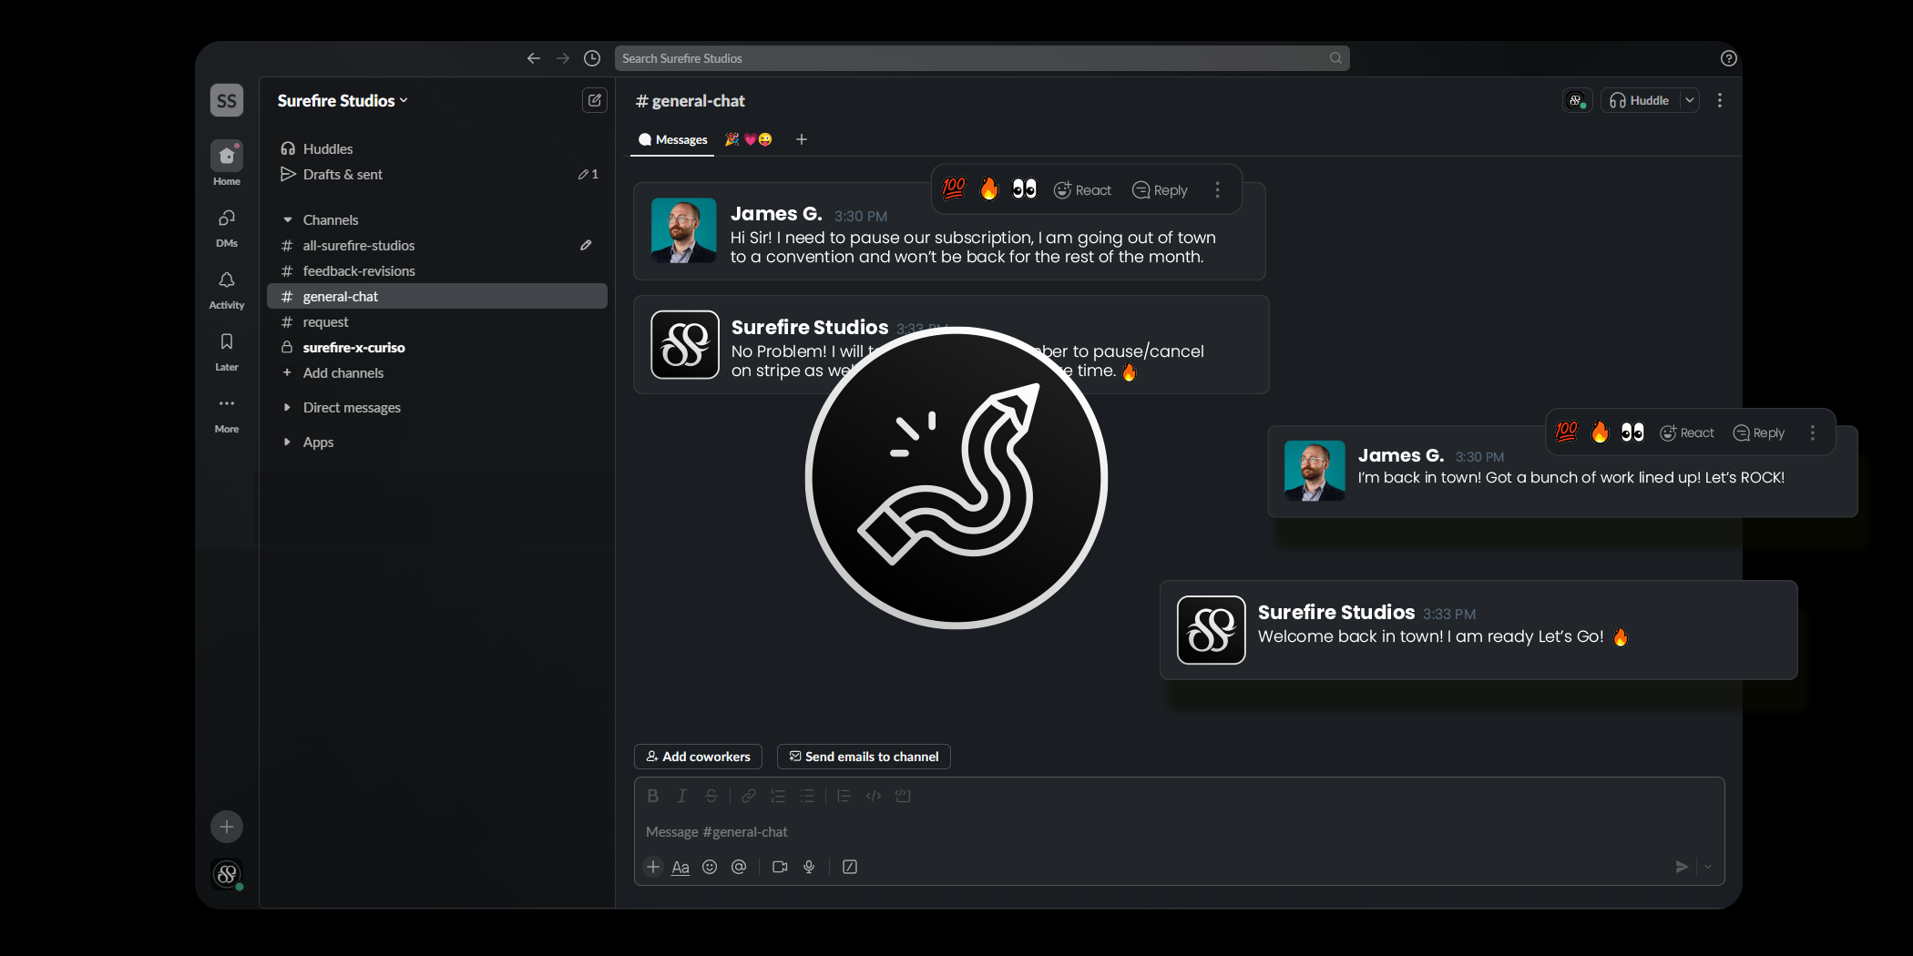
Task: Toggle a Huddle in general-chat
Action: 1642,100
